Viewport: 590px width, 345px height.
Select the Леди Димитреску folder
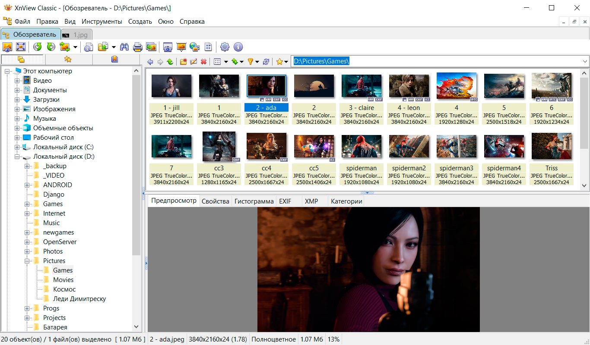tap(79, 299)
